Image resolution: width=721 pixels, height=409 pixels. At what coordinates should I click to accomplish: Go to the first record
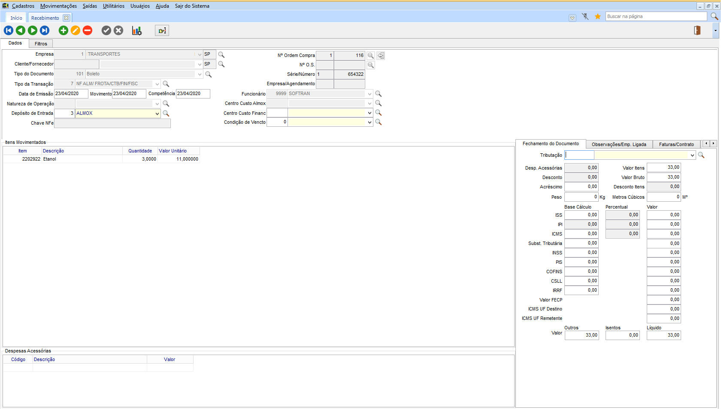coord(9,30)
